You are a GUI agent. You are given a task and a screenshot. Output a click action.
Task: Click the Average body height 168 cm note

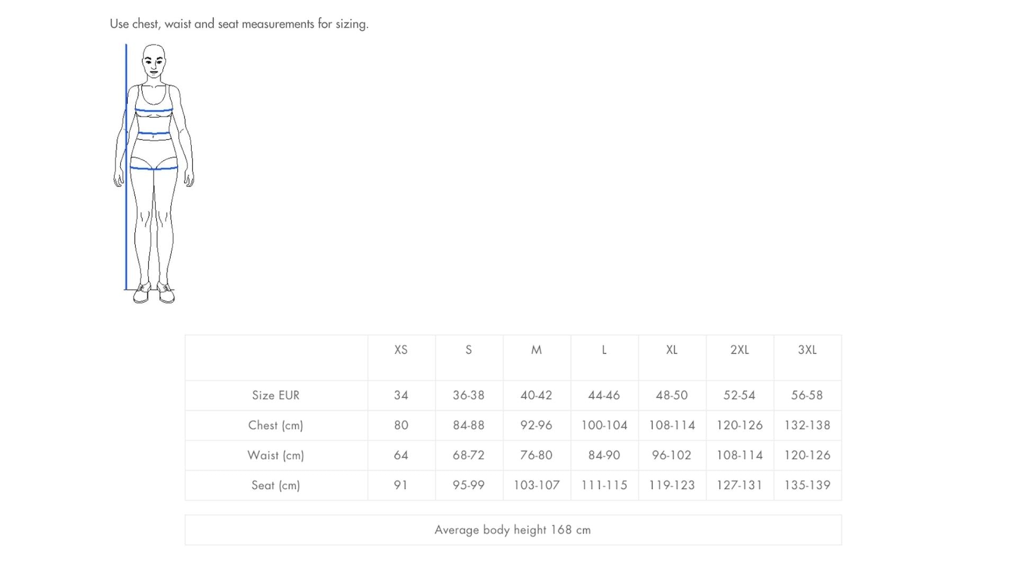tap(512, 530)
